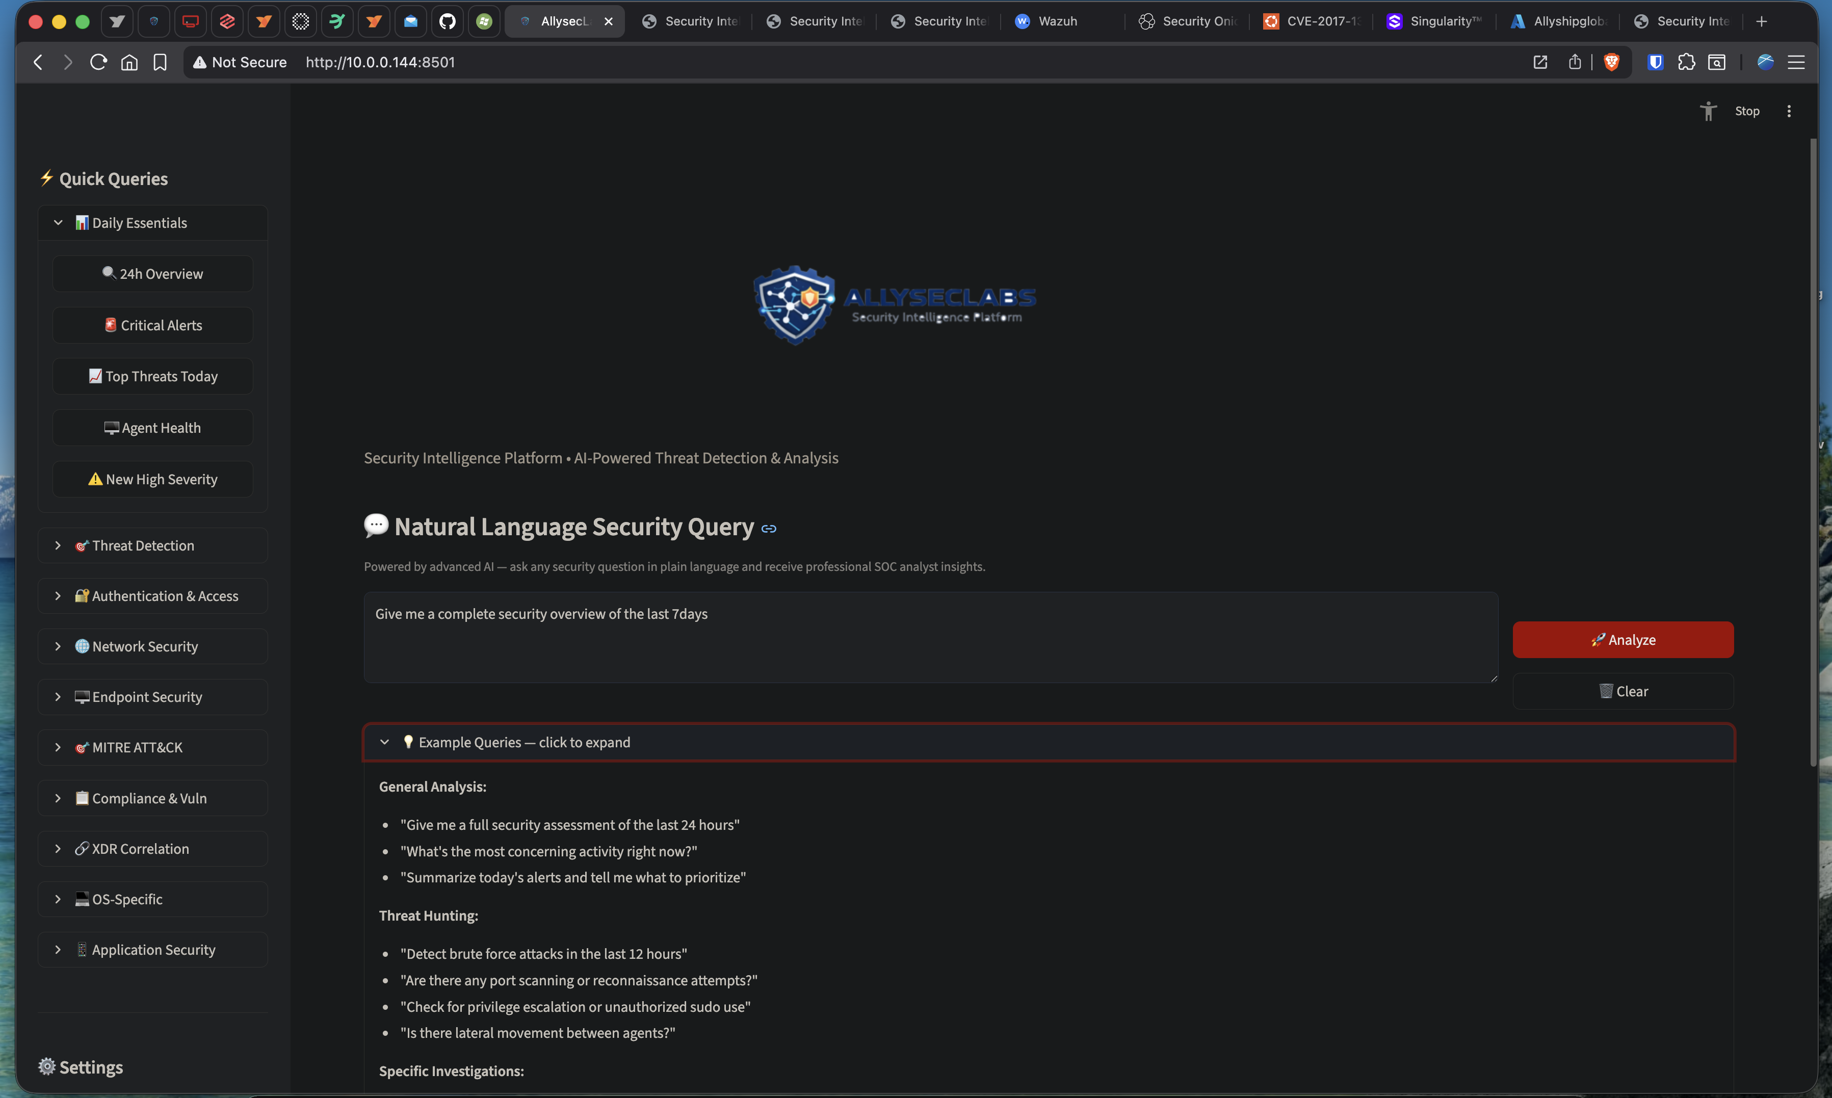Click the page vertical scrollbar
Screen dimensions: 1832x1098
click(x=1814, y=451)
